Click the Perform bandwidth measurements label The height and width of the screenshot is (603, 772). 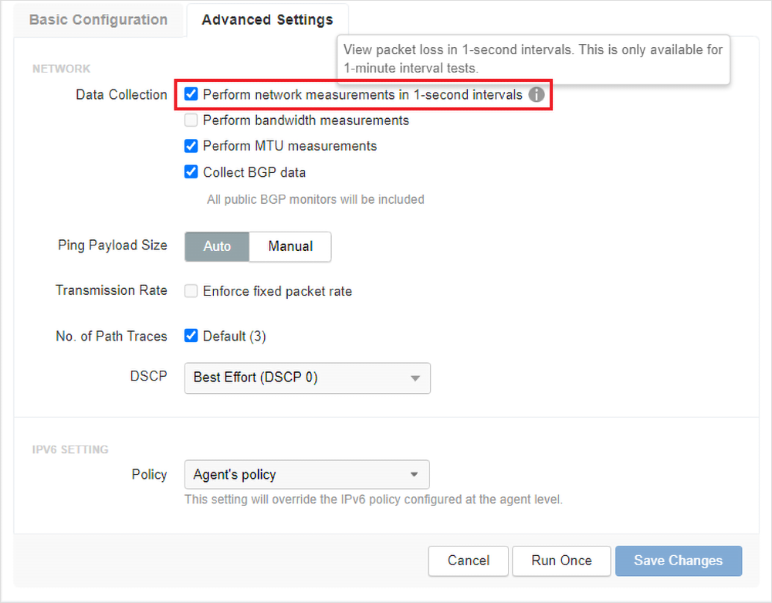[306, 120]
